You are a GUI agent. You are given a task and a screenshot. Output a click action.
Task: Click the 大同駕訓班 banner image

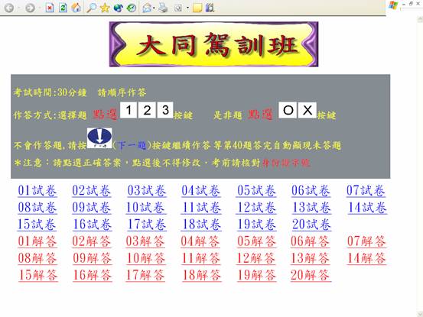pyautogui.click(x=213, y=44)
